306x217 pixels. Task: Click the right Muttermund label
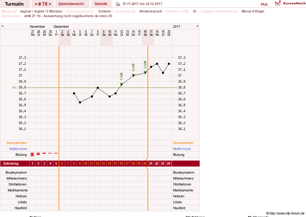click(182, 149)
